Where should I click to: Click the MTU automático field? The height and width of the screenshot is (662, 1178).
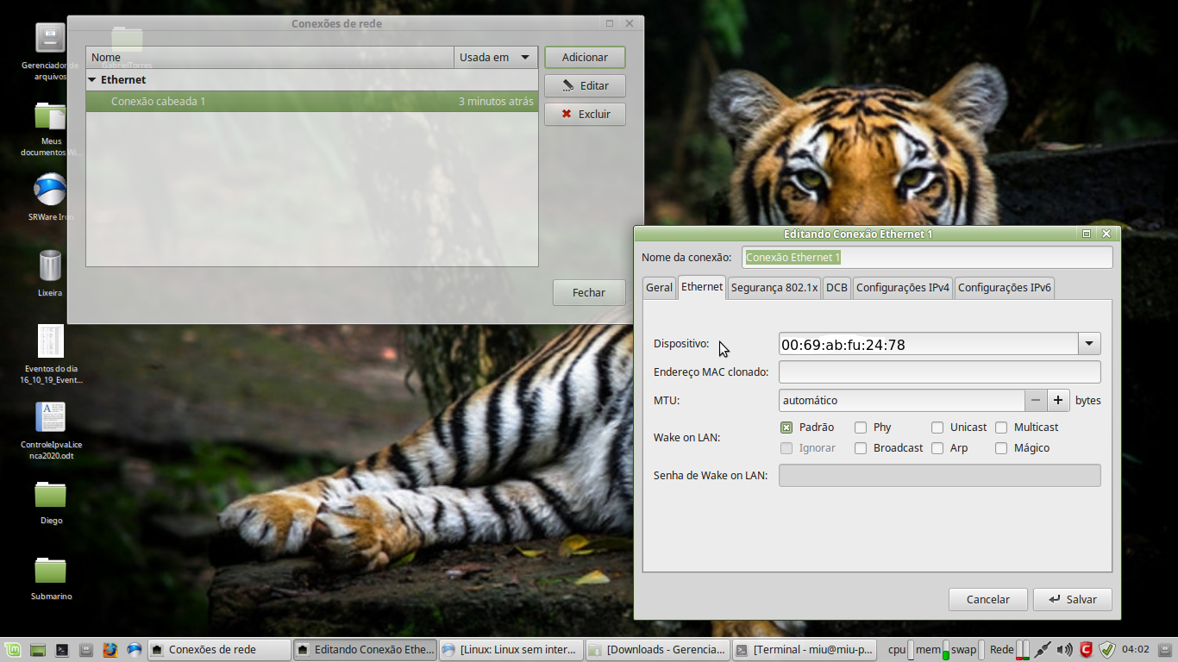(902, 400)
